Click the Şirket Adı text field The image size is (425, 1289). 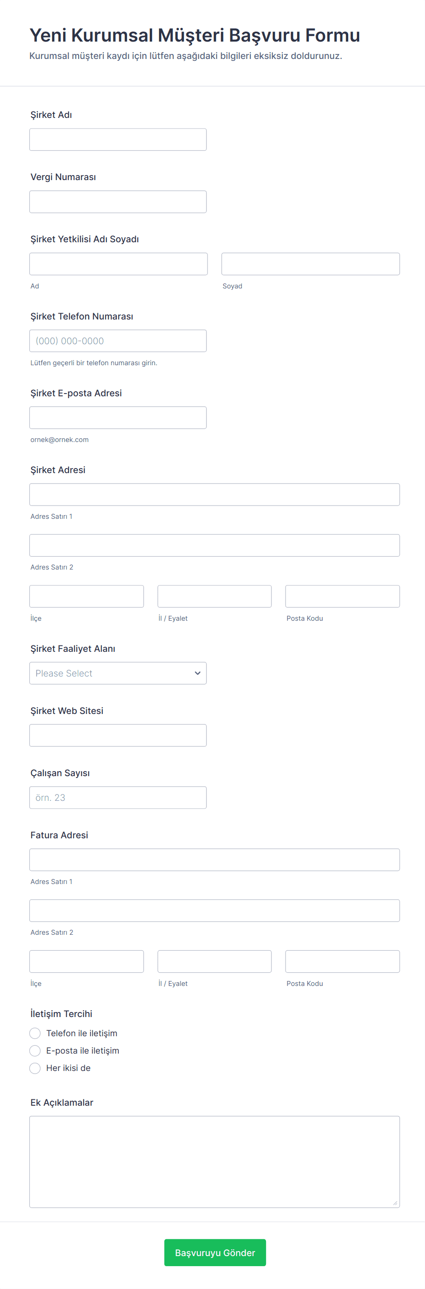tap(118, 139)
